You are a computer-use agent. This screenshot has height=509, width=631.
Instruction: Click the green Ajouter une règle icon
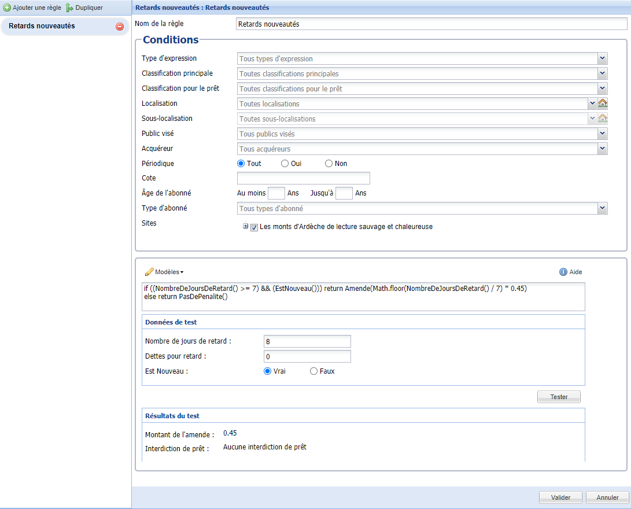click(x=7, y=8)
